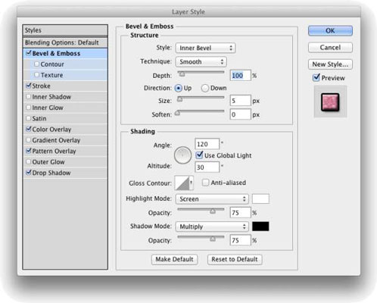
Task: Select the Drop Shadow style entry
Action: point(65,173)
